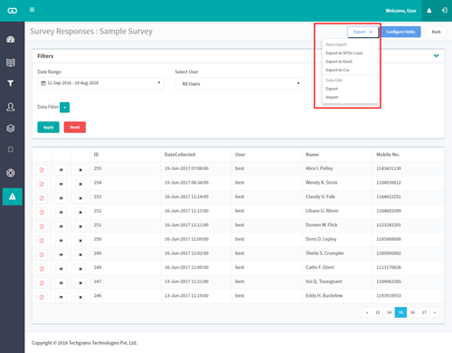Download PDF for response 250
This screenshot has width=452, height=353.
(42, 241)
